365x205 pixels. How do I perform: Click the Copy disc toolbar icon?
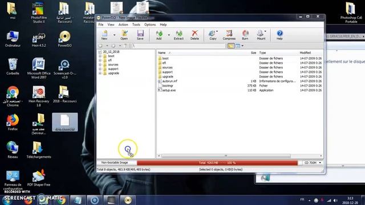213,35
